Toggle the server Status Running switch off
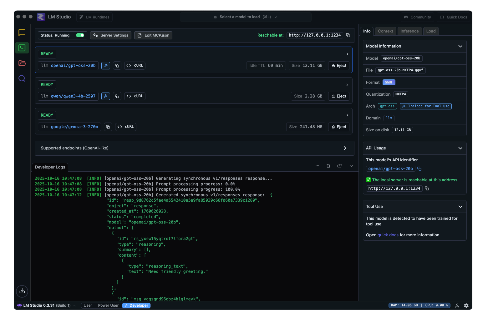 point(80,35)
